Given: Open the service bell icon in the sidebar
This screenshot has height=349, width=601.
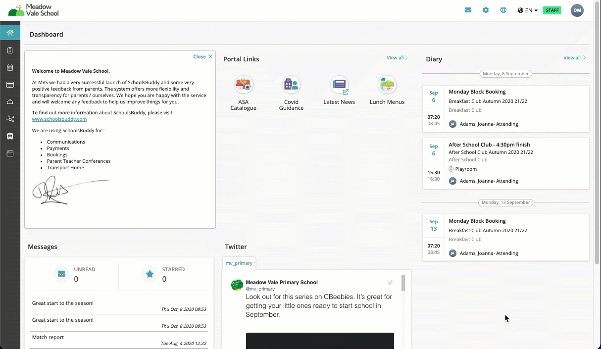Looking at the screenshot, I should [x=10, y=101].
